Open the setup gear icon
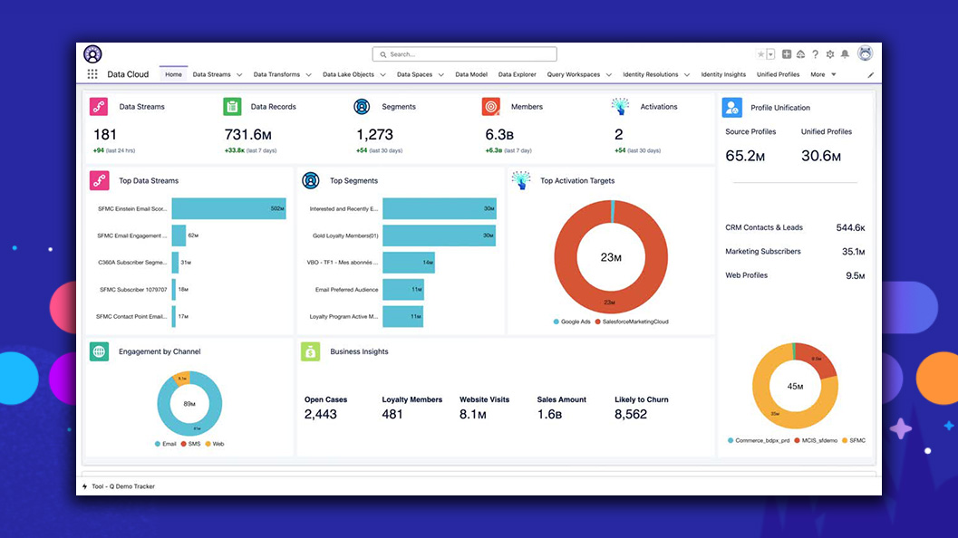 [829, 54]
